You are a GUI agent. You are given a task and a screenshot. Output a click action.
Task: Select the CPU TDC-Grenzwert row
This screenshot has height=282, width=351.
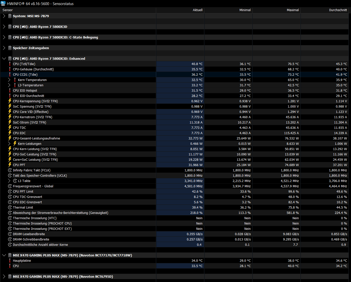click(174, 197)
